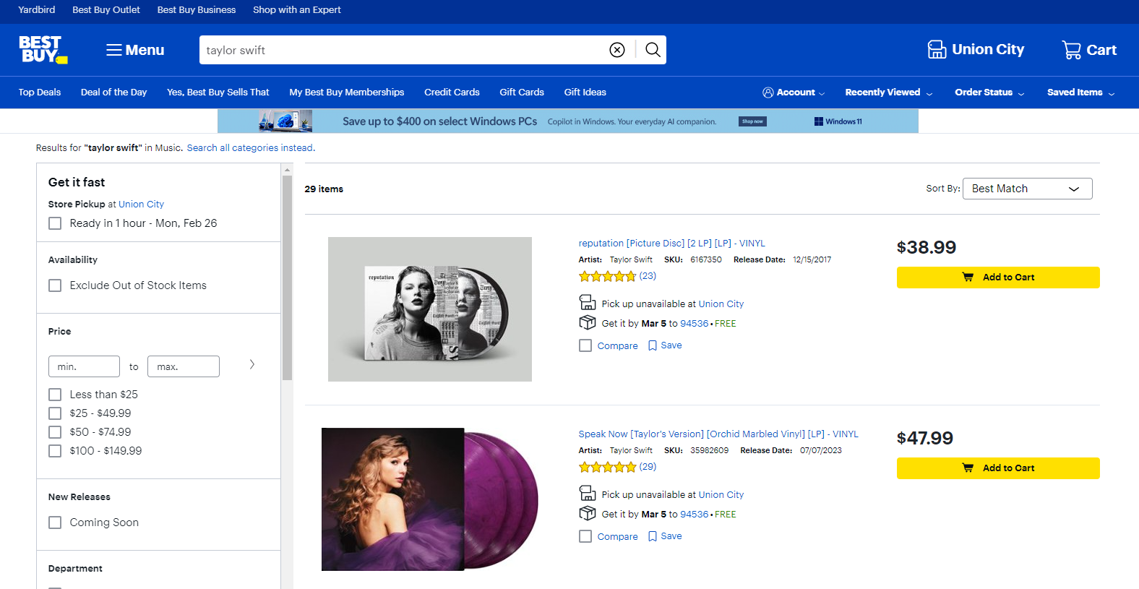Select the $100 - $149.99 price filter
The width and height of the screenshot is (1139, 589).
click(55, 451)
